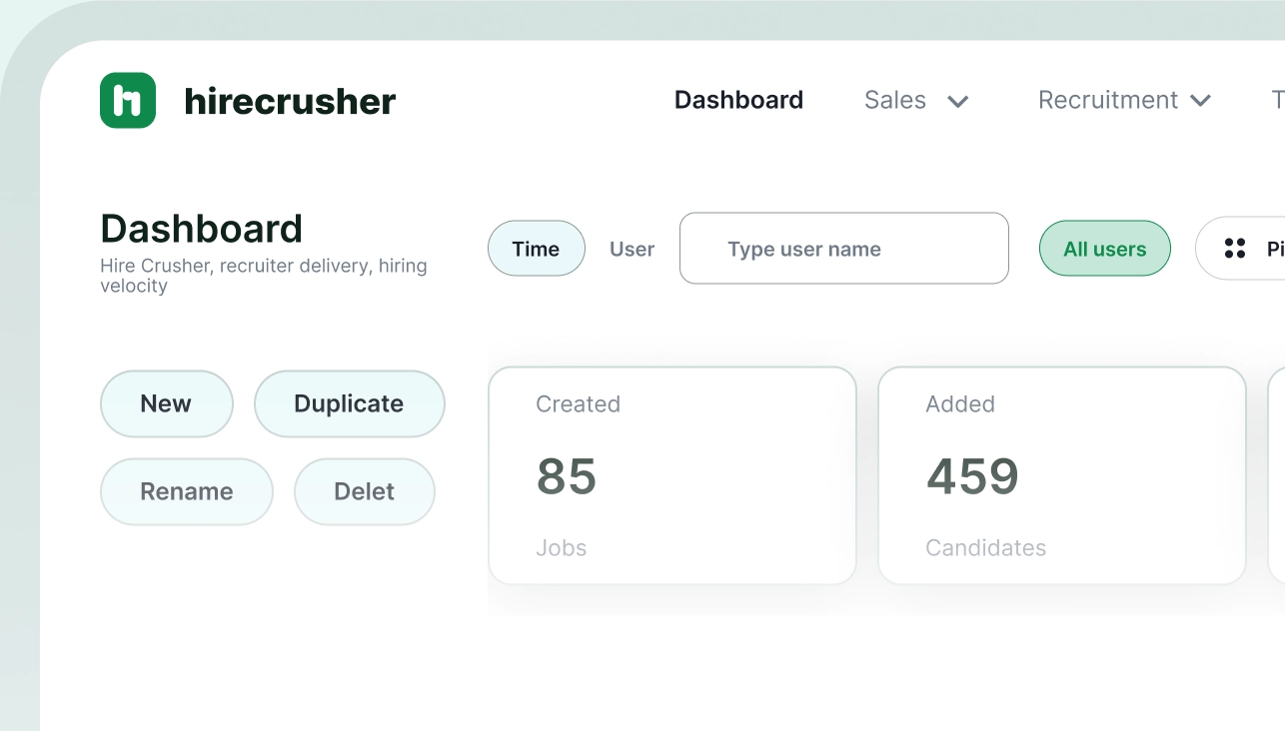Image resolution: width=1285 pixels, height=731 pixels.
Task: Click the hirecrusher wordmark text
Action: tap(290, 101)
